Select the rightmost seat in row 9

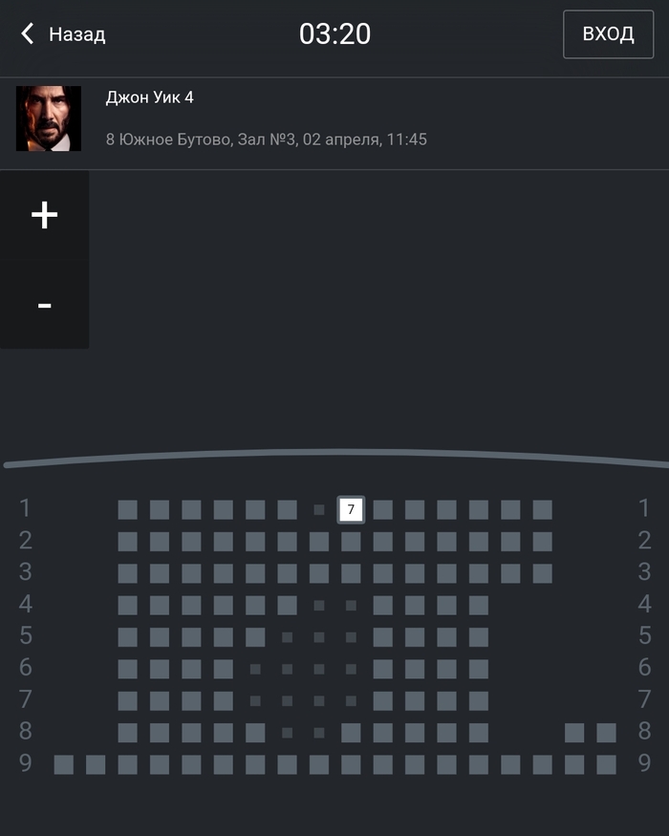[606, 764]
